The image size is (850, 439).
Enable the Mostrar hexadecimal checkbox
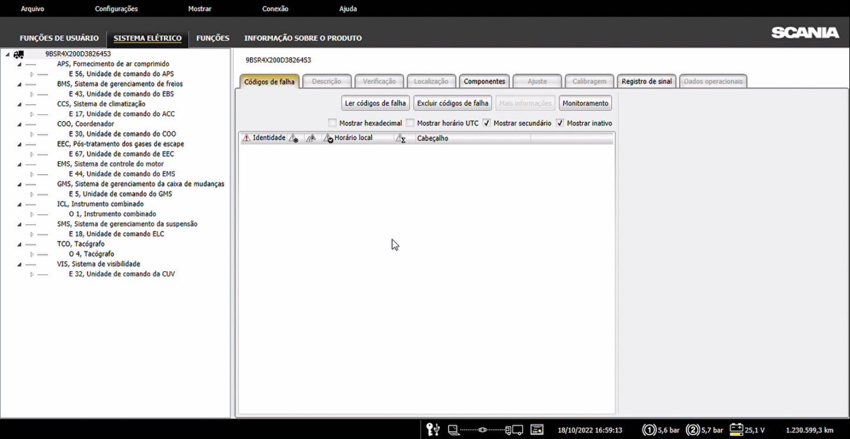[x=332, y=123]
